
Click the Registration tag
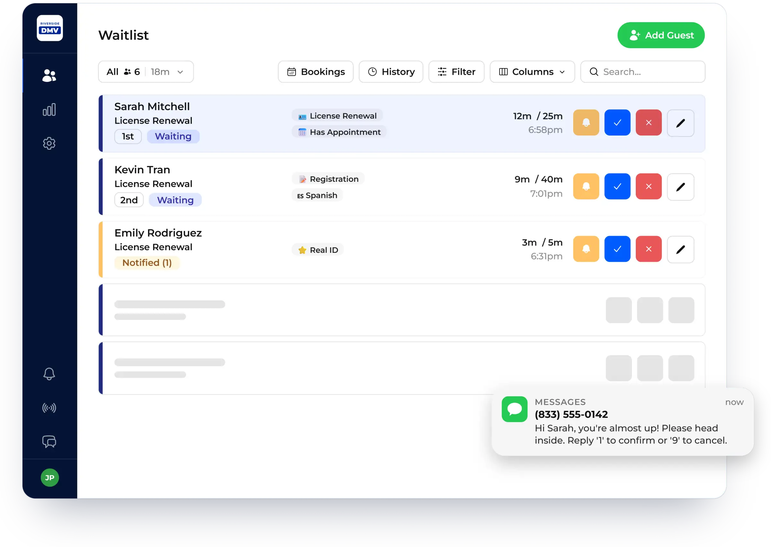(328, 179)
